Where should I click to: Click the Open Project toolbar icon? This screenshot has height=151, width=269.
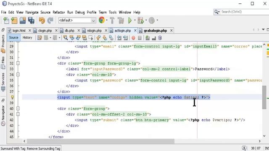(x=23, y=21)
